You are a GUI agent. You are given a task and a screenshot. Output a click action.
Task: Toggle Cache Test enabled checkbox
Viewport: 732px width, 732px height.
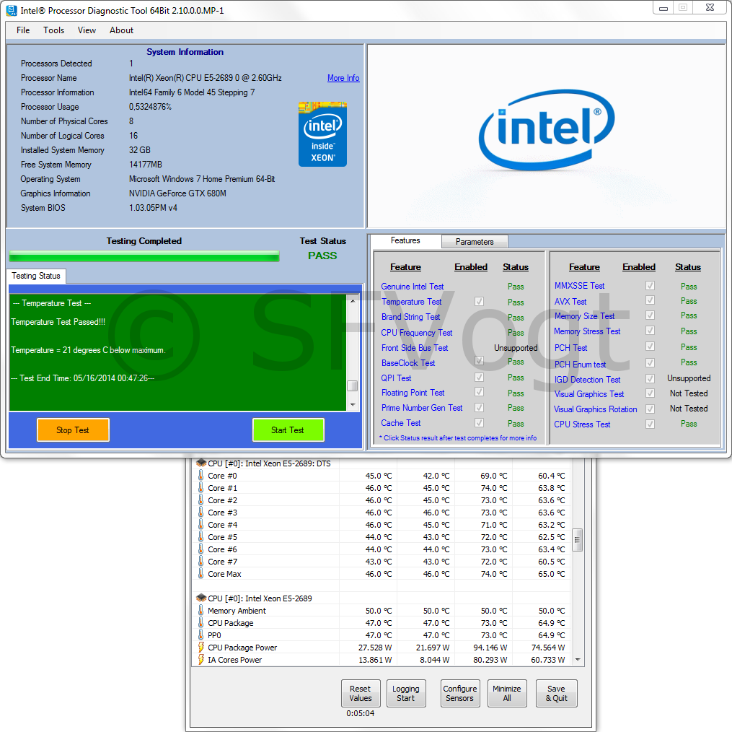479,422
